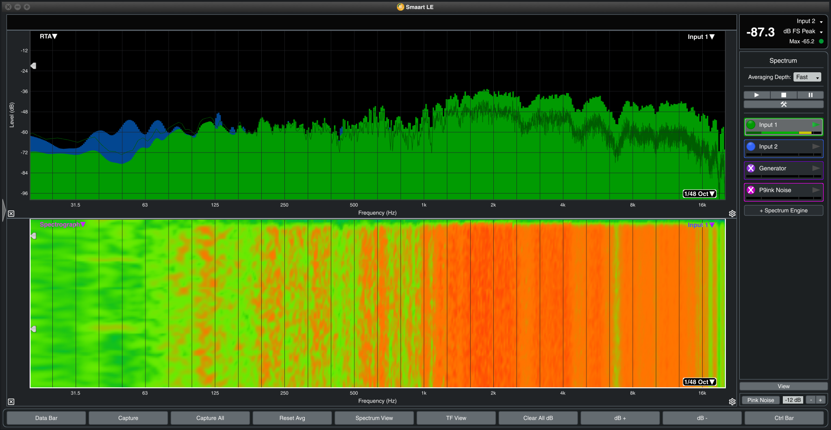This screenshot has height=430, width=831.
Task: Enable the P9ink Noise engine X icon
Action: [751, 190]
